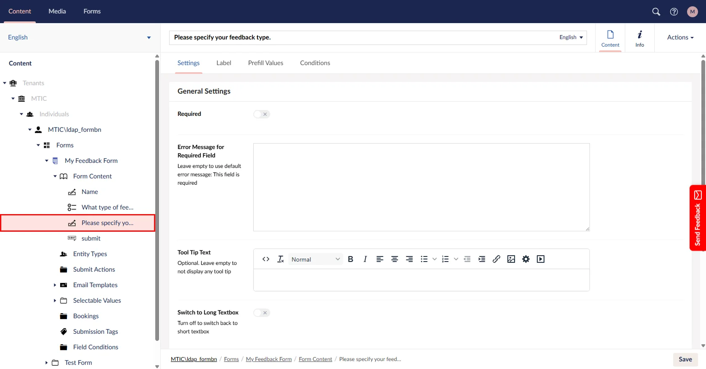The width and height of the screenshot is (706, 369).
Task: Expand the Actions dropdown menu
Action: [x=680, y=37]
